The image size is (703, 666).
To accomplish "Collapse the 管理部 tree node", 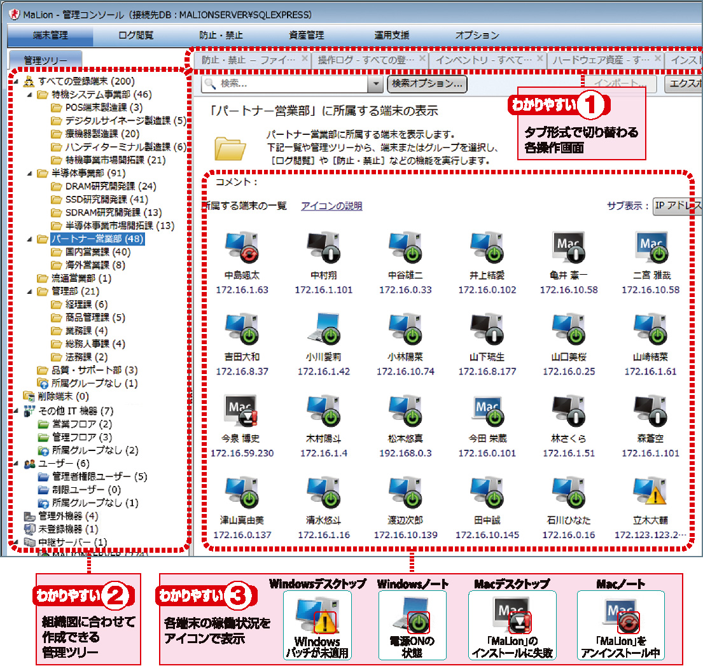I will pyautogui.click(x=30, y=292).
